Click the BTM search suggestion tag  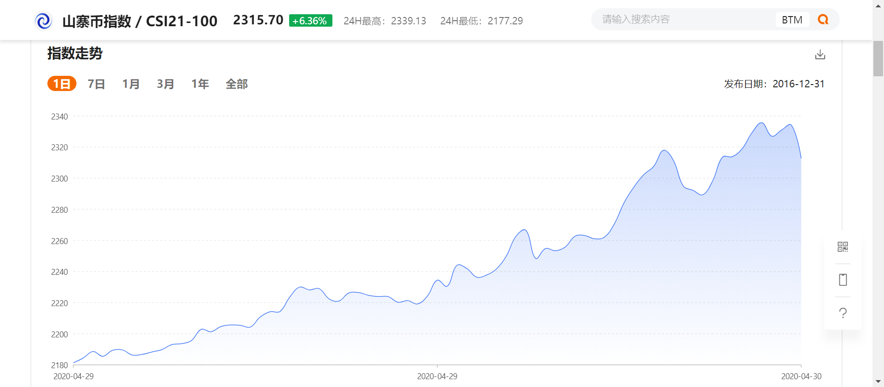click(x=792, y=20)
